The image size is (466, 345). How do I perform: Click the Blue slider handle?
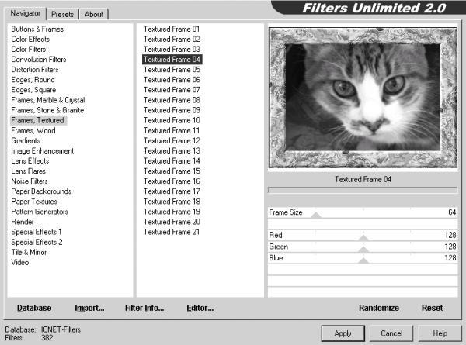(363, 260)
